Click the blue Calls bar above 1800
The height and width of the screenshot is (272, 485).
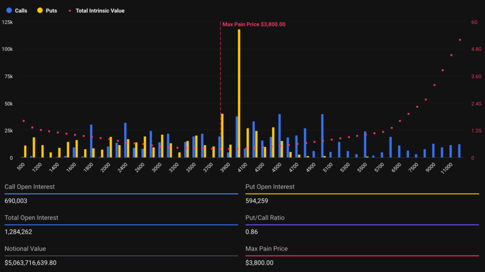(91, 141)
